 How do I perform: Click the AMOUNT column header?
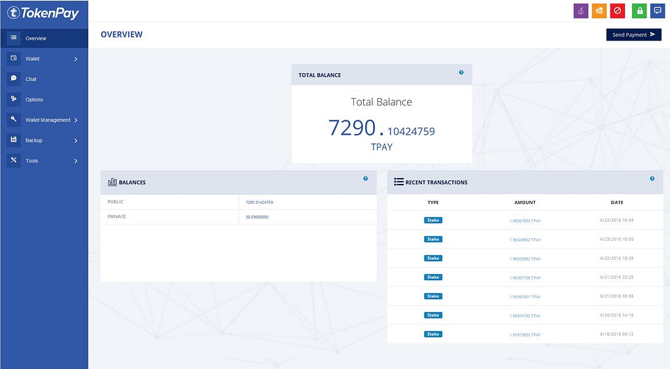525,202
